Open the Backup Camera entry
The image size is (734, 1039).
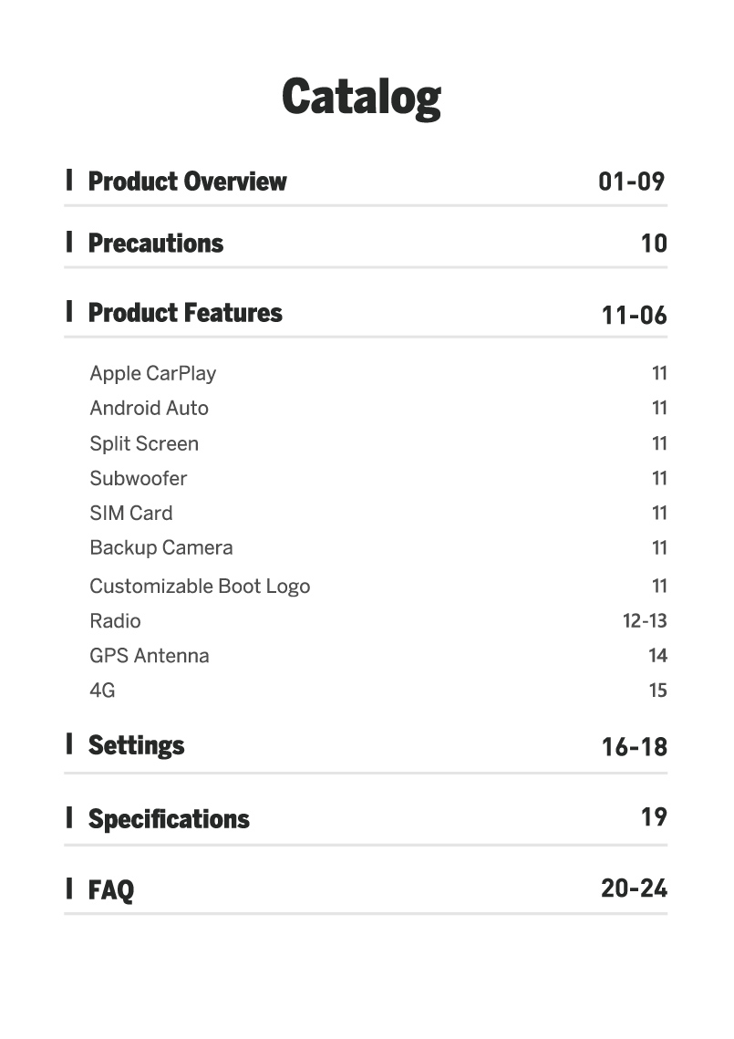tap(160, 547)
